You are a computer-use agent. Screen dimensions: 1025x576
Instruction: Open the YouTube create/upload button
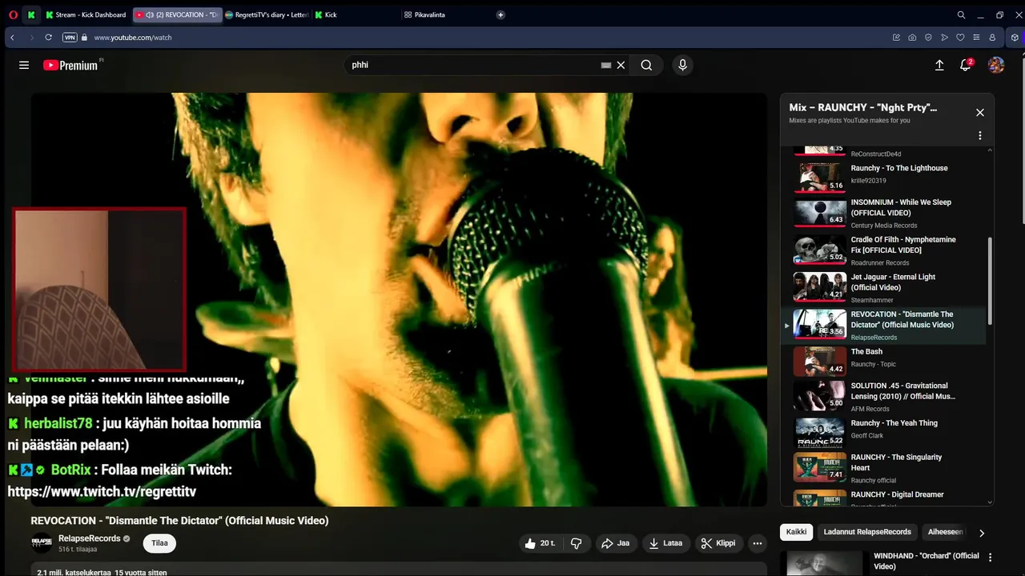tap(939, 65)
